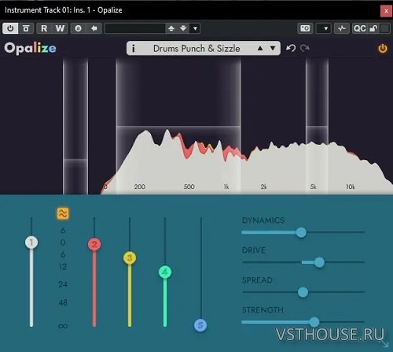Toggle the plugin bypass power button in host toolbar

(10, 28)
